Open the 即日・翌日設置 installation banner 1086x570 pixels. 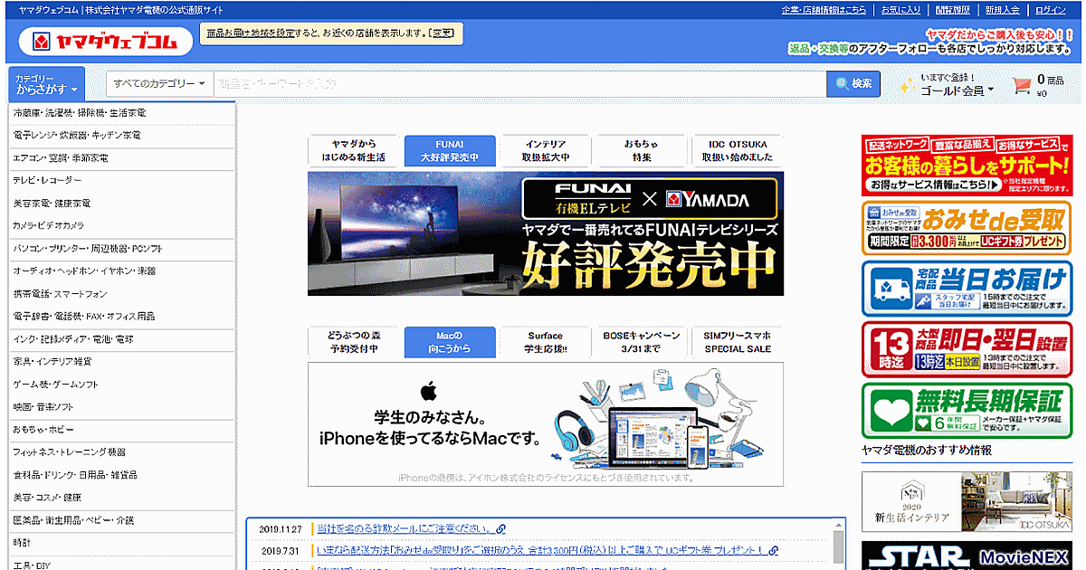pos(967,349)
